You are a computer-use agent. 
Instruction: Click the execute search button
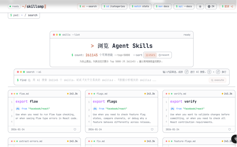coord(218,80)
